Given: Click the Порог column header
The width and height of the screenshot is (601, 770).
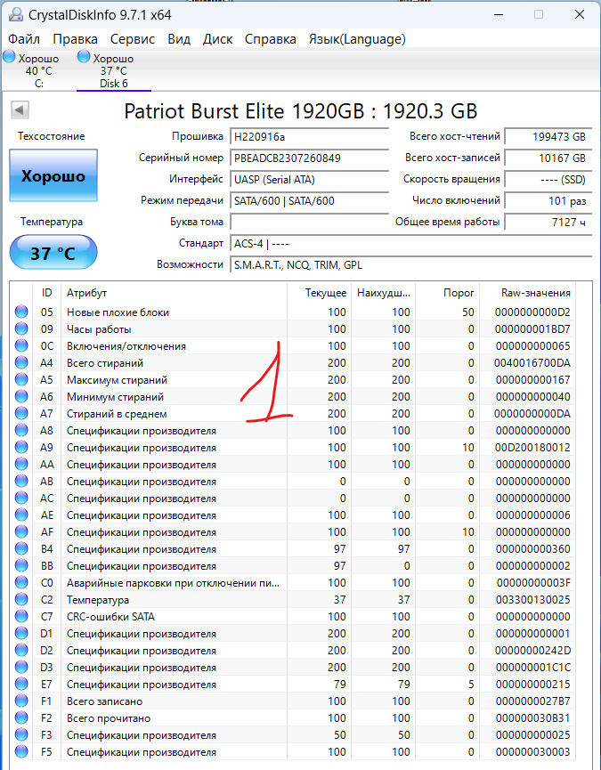Looking at the screenshot, I should coord(447,293).
